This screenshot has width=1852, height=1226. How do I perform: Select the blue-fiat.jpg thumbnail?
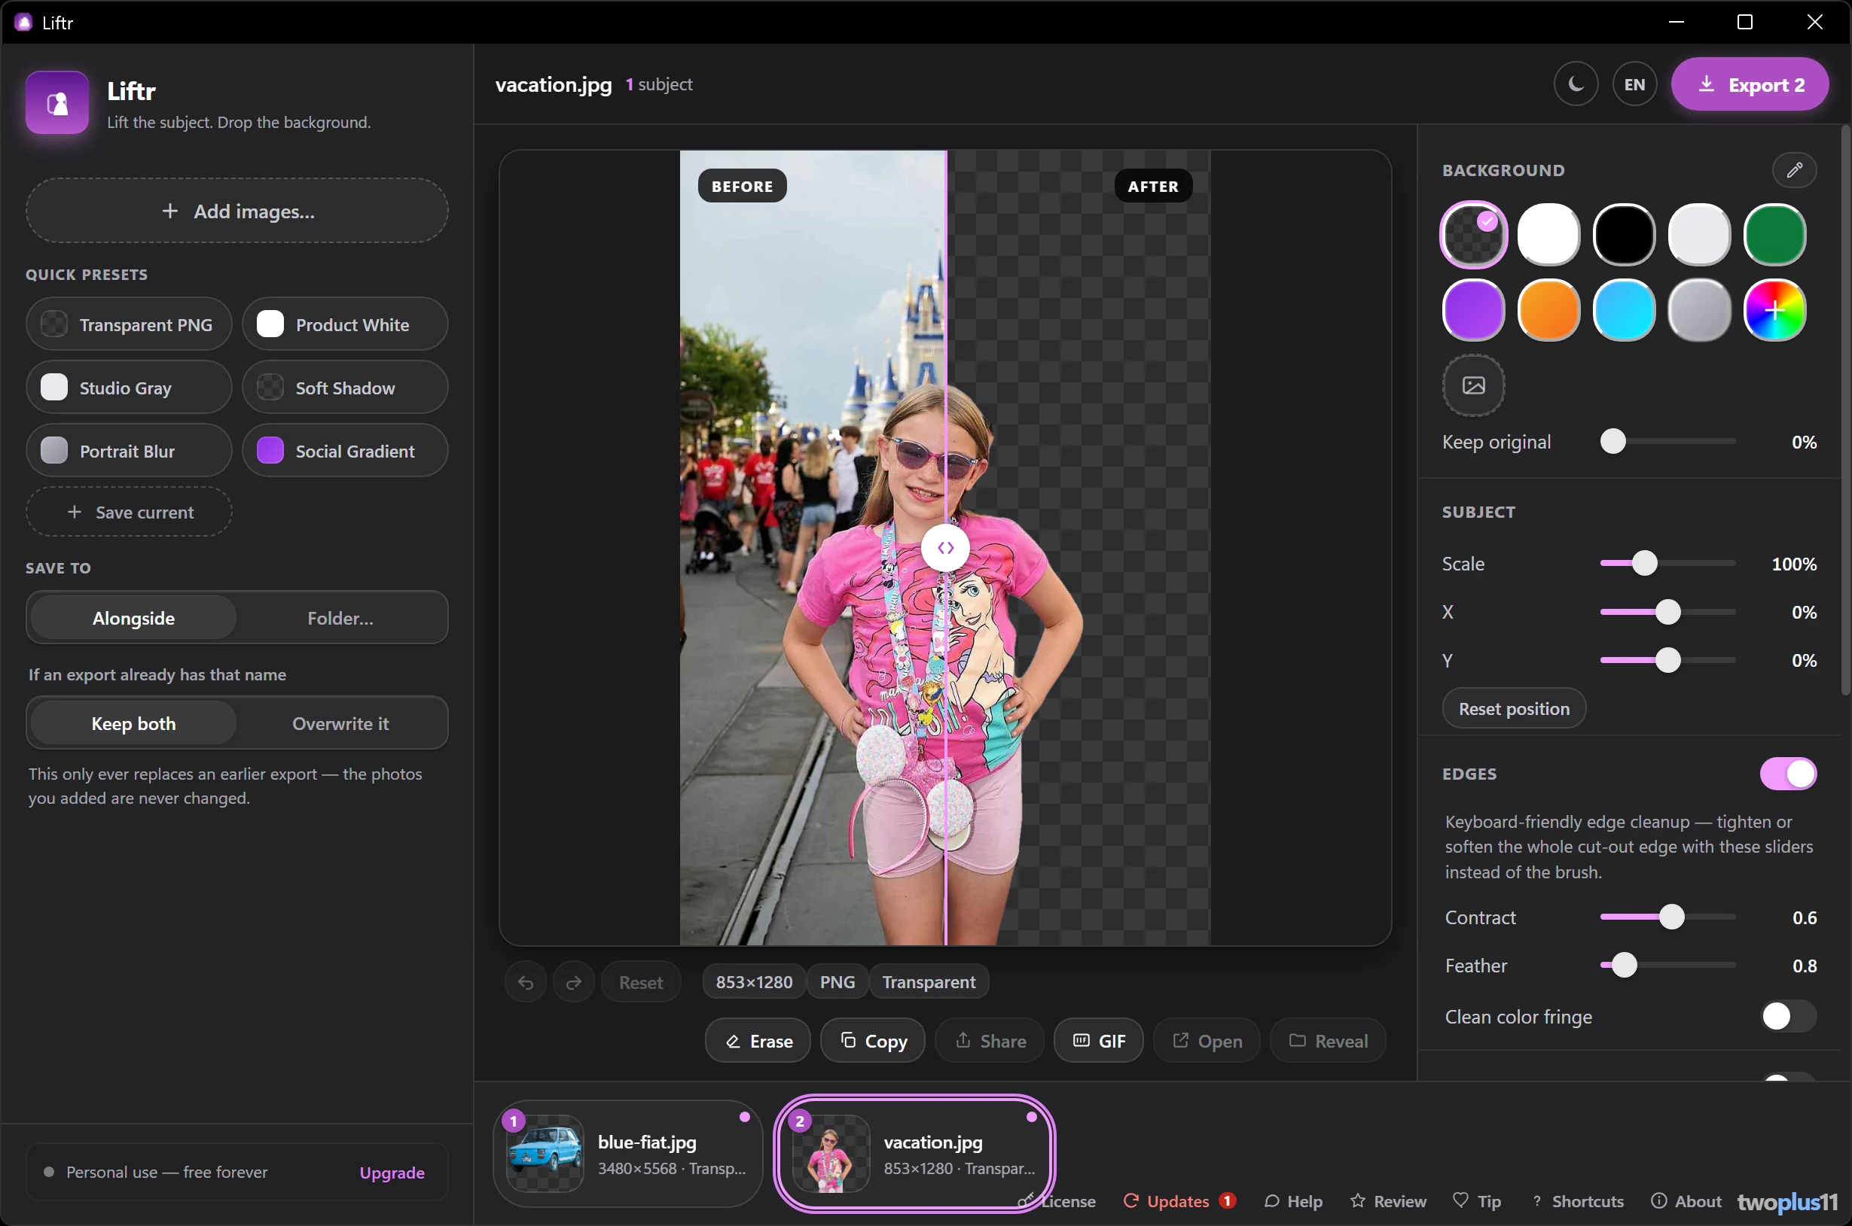pos(627,1153)
